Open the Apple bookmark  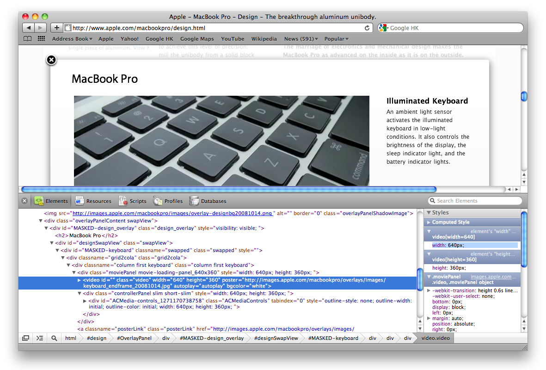(x=106, y=39)
